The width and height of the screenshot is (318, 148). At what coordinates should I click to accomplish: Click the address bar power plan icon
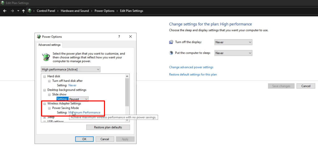click(30, 11)
